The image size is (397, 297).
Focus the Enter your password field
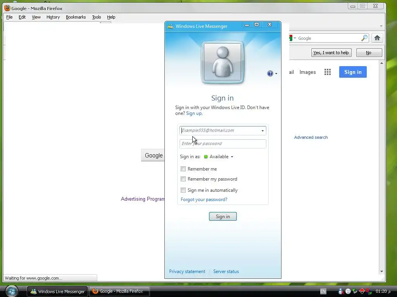[x=223, y=144]
